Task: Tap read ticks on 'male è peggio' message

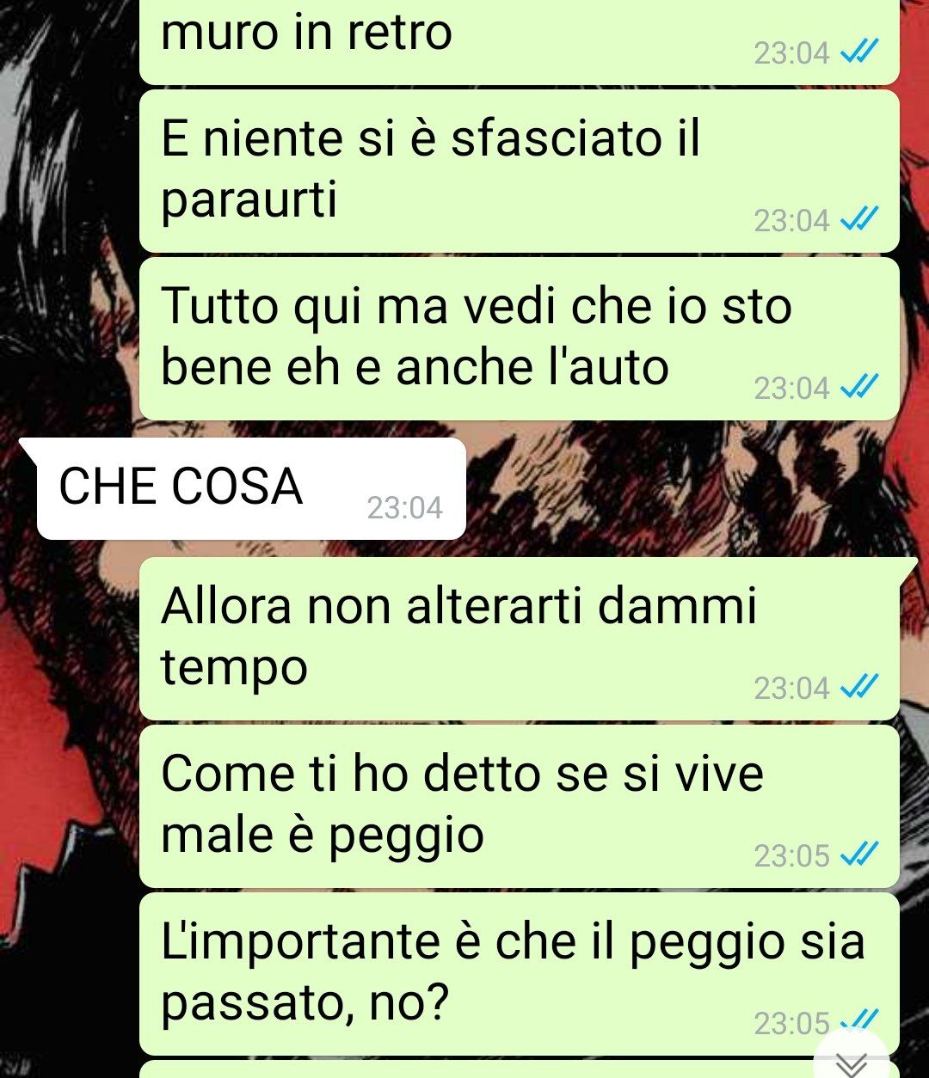Action: [x=858, y=855]
